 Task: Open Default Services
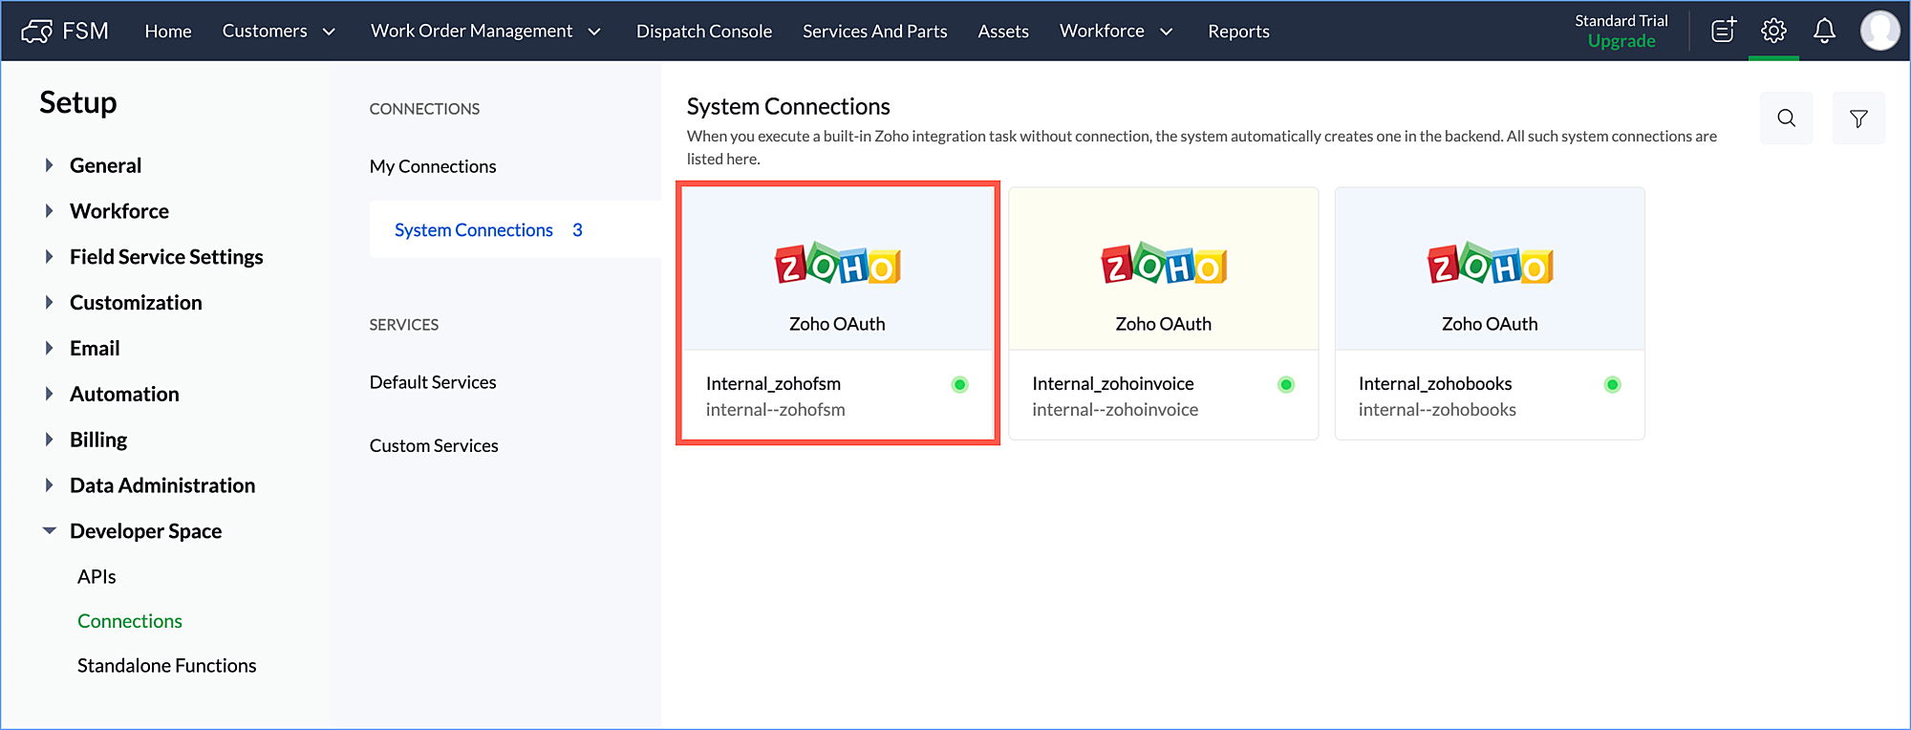point(433,382)
